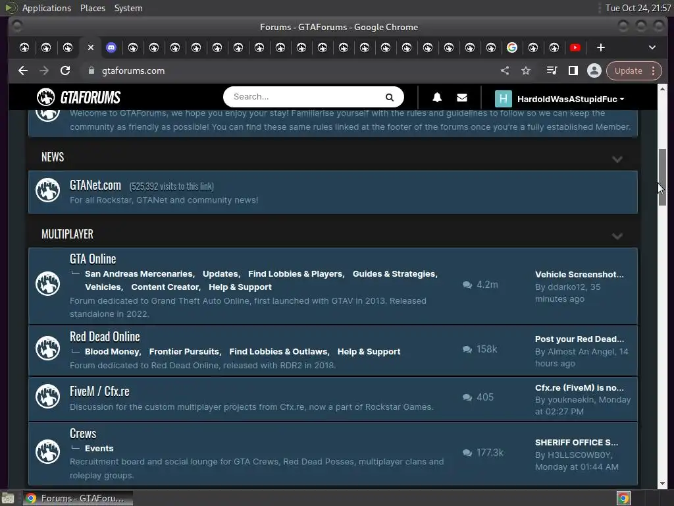Click the search magnifier icon

coord(390,98)
